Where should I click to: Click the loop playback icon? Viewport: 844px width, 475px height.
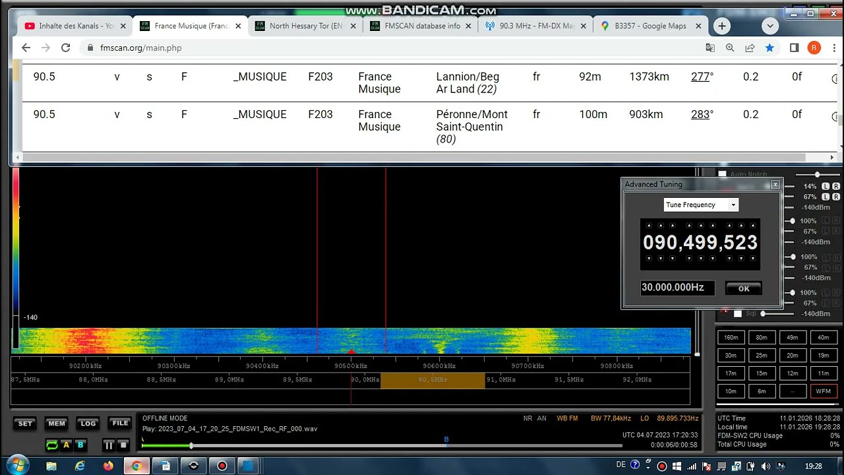tap(51, 445)
